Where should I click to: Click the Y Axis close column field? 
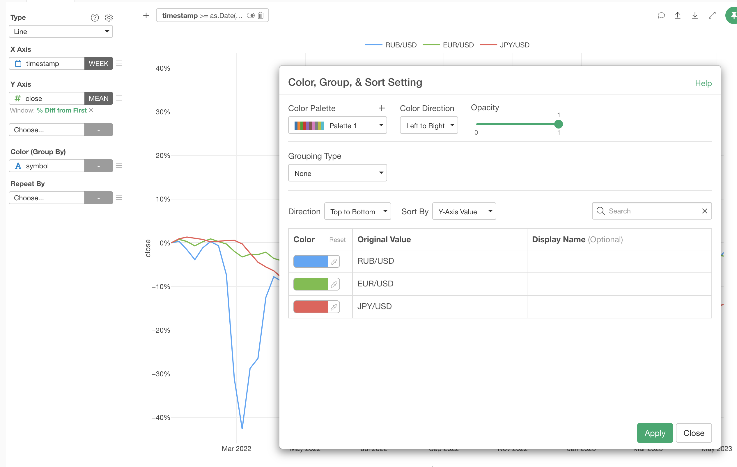point(47,98)
